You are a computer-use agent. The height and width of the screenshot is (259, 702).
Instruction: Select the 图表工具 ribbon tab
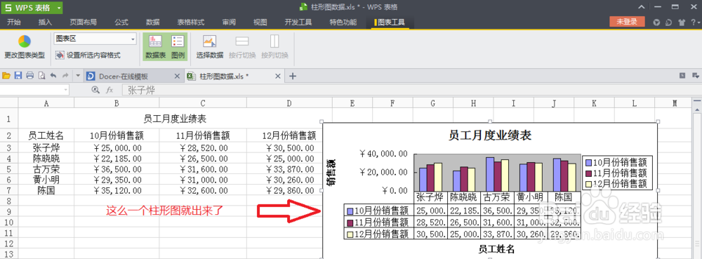(390, 22)
